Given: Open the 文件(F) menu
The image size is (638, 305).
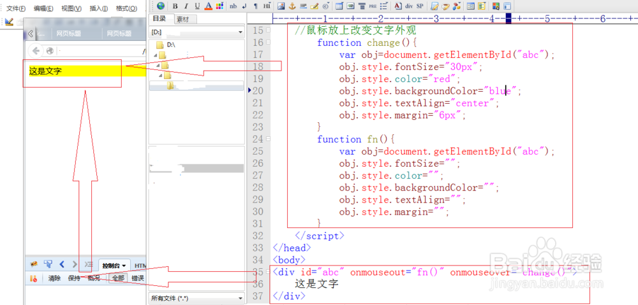Looking at the screenshot, I should coord(17,8).
